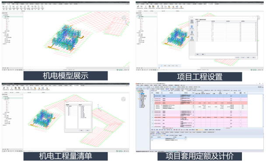
Task: Select second blue icon in the settings dialog sidebar
Action: (192, 27)
